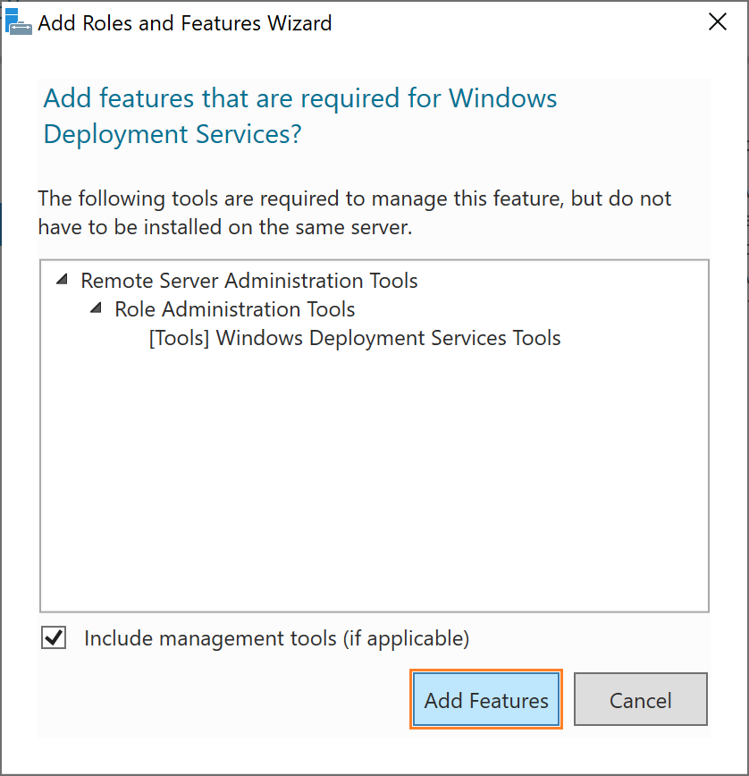The image size is (749, 776).
Task: Dismiss the dialog with Cancel
Action: (x=641, y=699)
